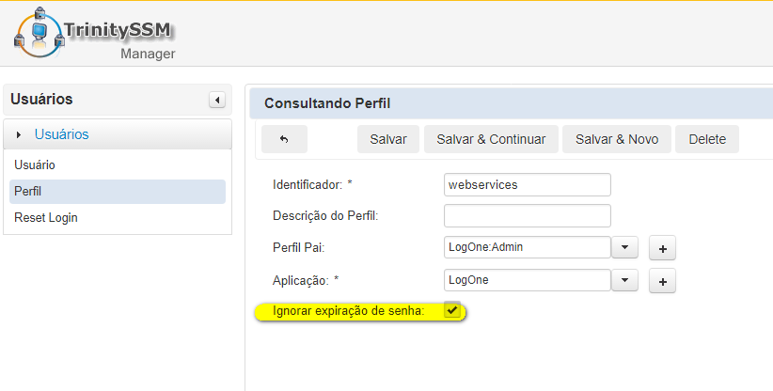The height and width of the screenshot is (391, 773).
Task: Open Reset Login in the sidebar
Action: point(46,217)
